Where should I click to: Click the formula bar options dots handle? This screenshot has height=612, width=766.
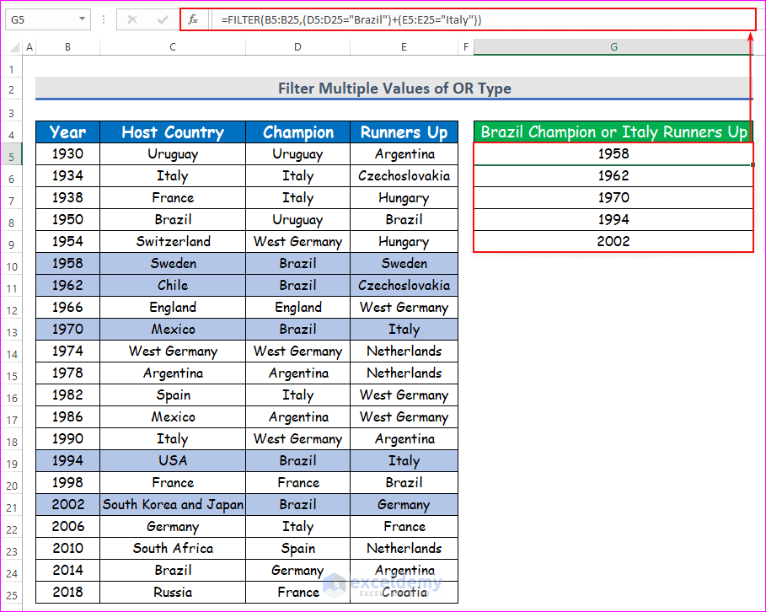(x=104, y=19)
